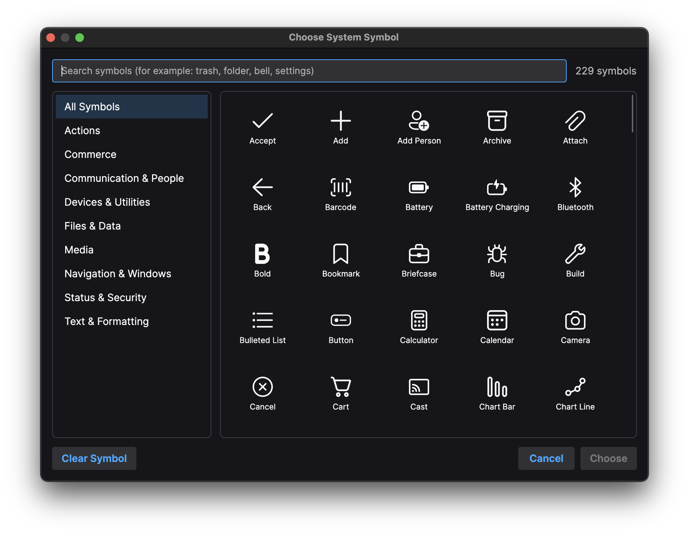689x535 pixels.
Task: Open the Actions category
Action: coord(132,130)
